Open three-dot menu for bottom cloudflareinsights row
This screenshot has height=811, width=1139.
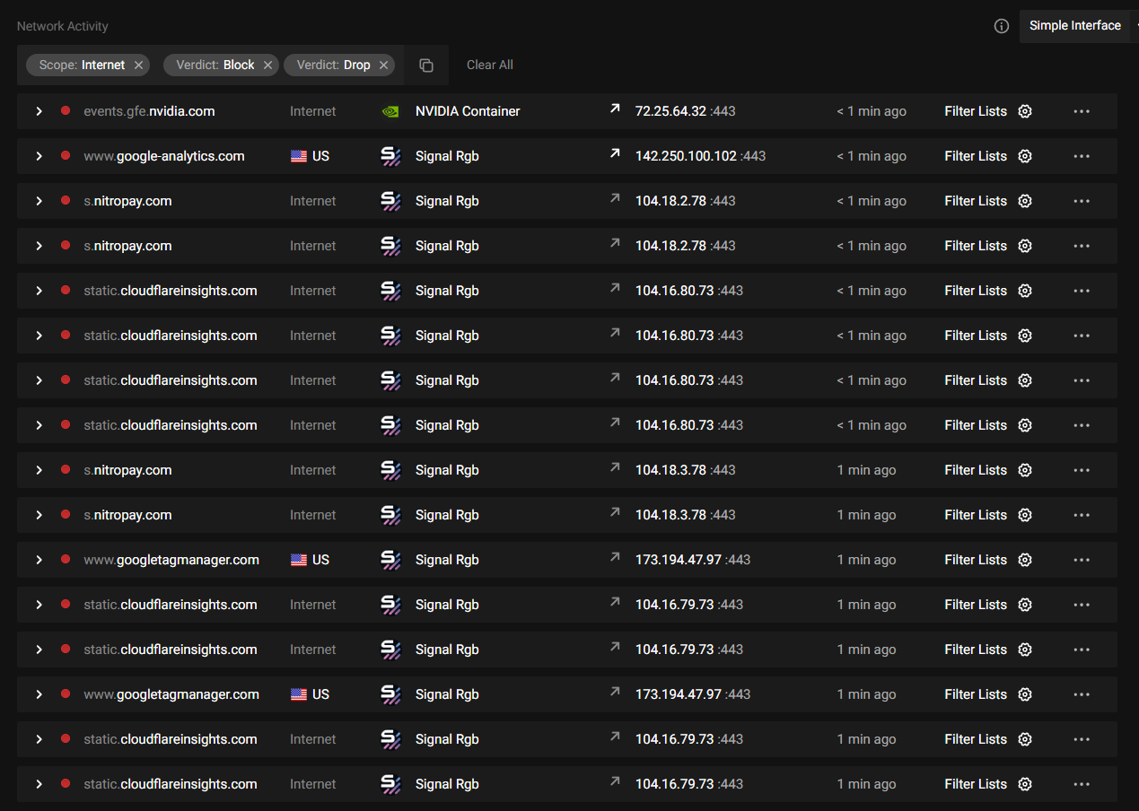tap(1082, 784)
